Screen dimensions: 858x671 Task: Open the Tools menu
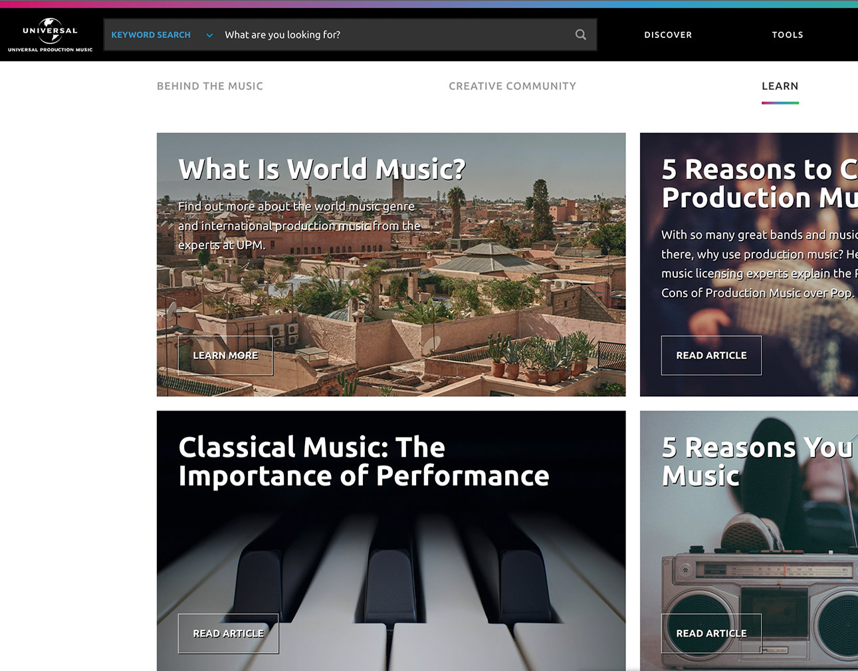[x=788, y=35]
